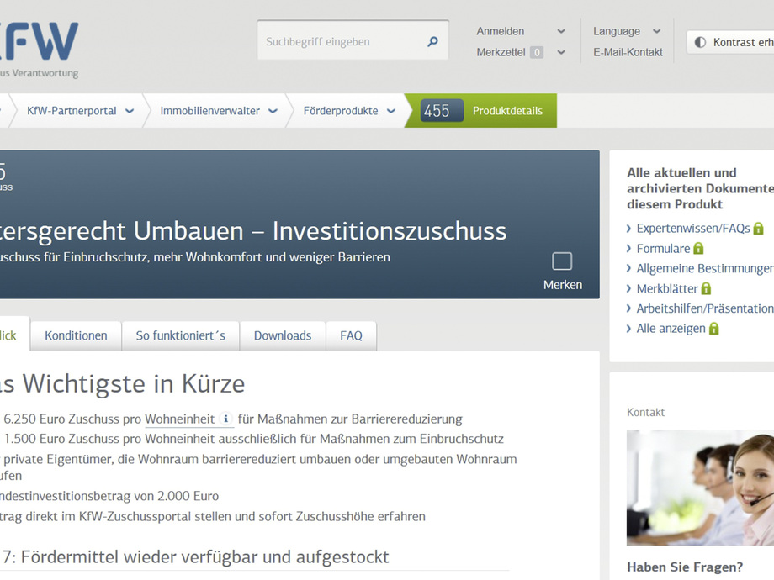The height and width of the screenshot is (580, 774).
Task: Focus the Suchbegriff eingeben search field
Action: coord(353,40)
